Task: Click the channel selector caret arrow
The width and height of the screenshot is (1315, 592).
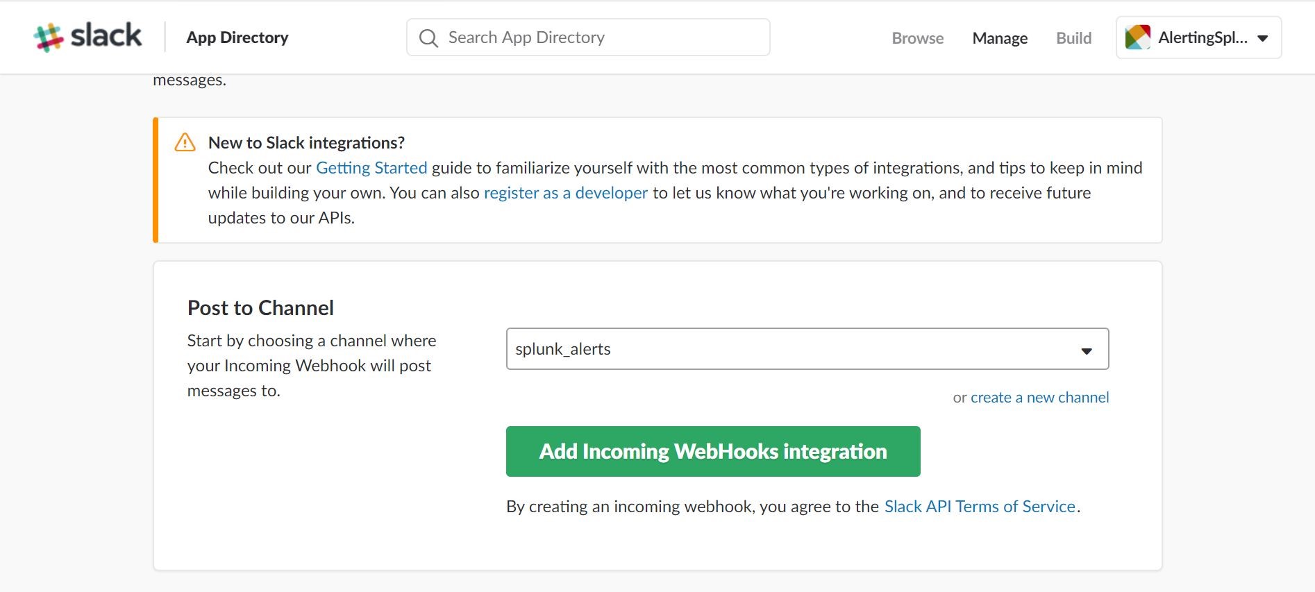Action: tap(1087, 350)
